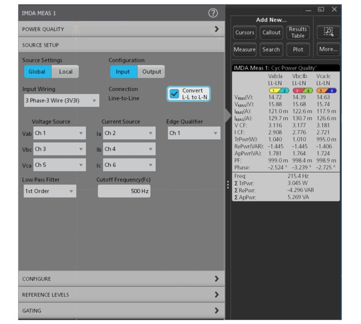This screenshot has width=361, height=324.
Task: Open the Input Wiring dropdown
Action: 61,100
